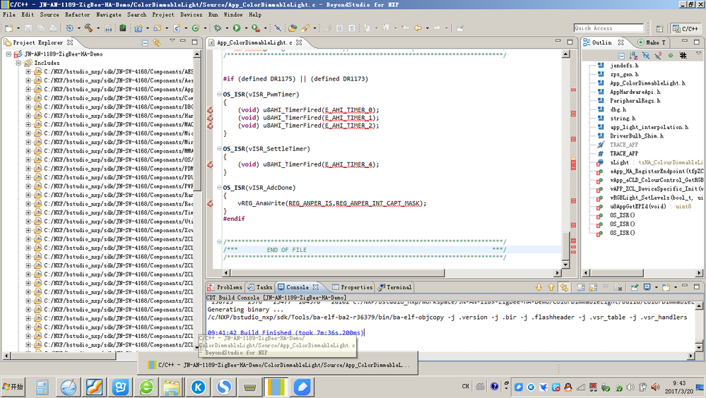Click the green Run button in toolbar
Screen dimensions: 706x398
[236, 28]
